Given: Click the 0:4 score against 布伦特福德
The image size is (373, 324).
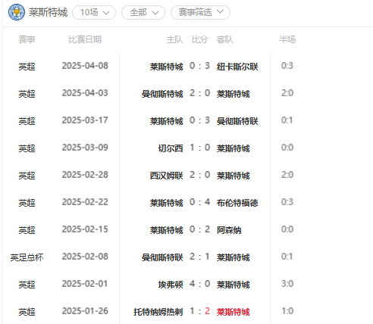Looking at the screenshot, I should pos(199,202).
